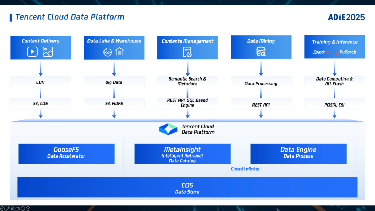
Task: Click the PyTorch logo in Training & Inference
Action: point(345,52)
